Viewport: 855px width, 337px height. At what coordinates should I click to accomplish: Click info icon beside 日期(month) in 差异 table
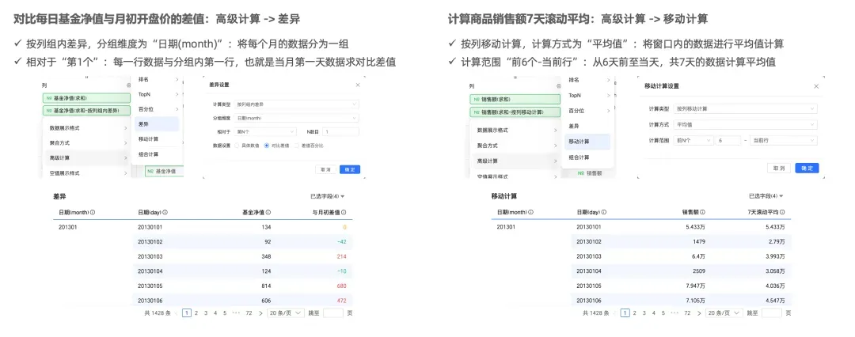93,212
